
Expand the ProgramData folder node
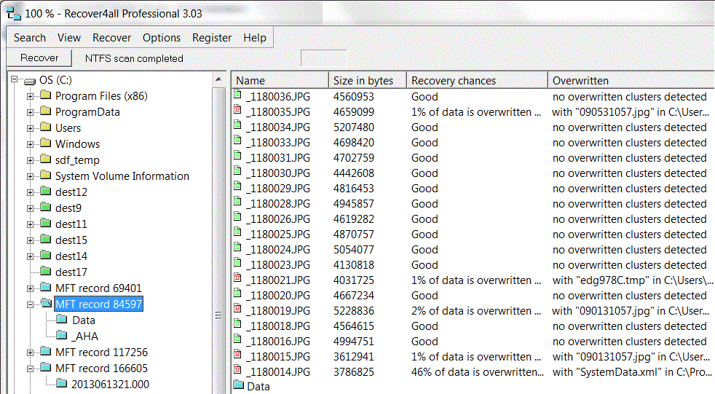(x=30, y=112)
